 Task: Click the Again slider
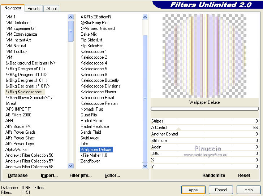204,147
